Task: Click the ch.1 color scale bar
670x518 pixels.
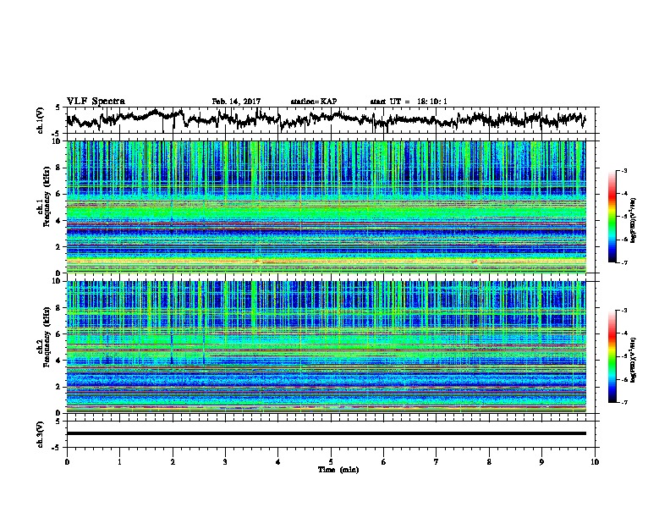Action: pyautogui.click(x=612, y=217)
